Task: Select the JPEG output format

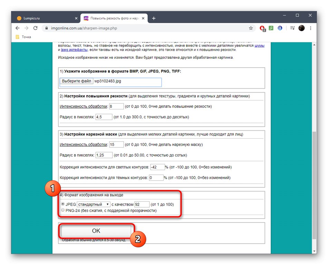Action: [x=62, y=204]
